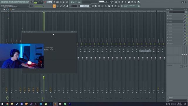Open the Pattern 1 selector
Image resolution: width=188 pixels, height=106 pixels.
(x=84, y=6)
